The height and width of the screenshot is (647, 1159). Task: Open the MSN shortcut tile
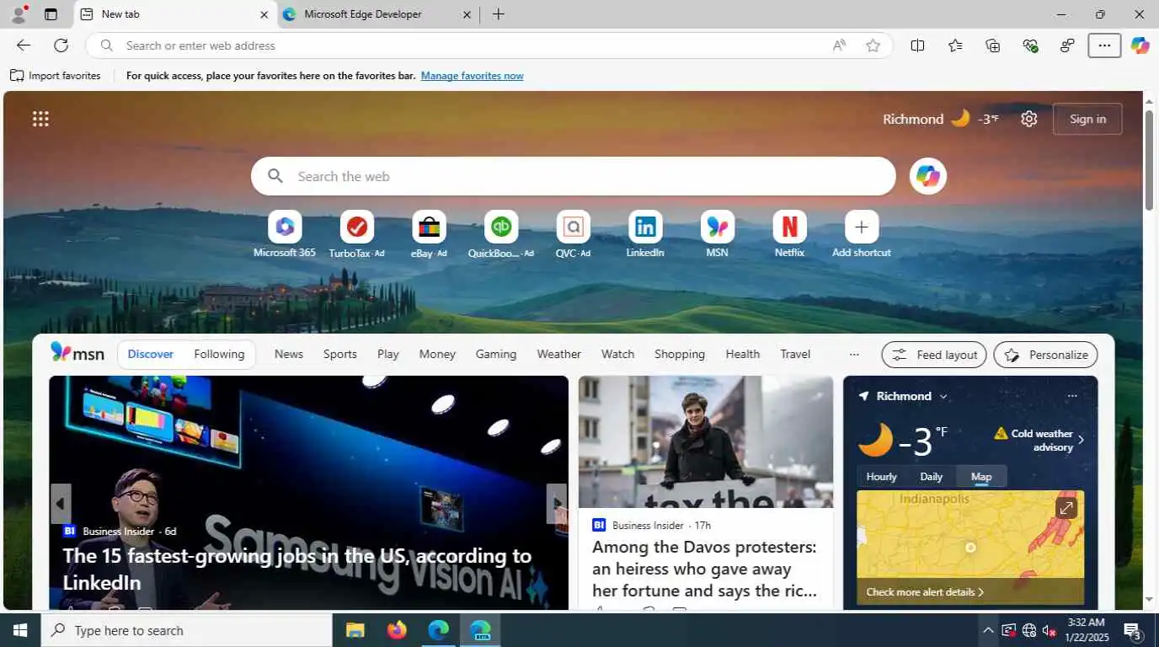click(717, 234)
